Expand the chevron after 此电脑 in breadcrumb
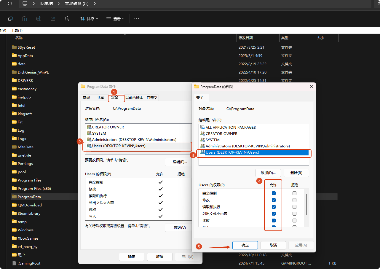380x269 pixels. [x=59, y=4]
